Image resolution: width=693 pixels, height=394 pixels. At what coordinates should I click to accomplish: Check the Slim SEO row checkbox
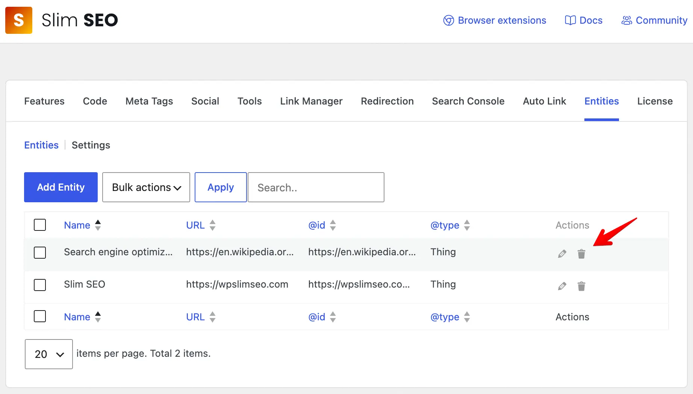40,285
